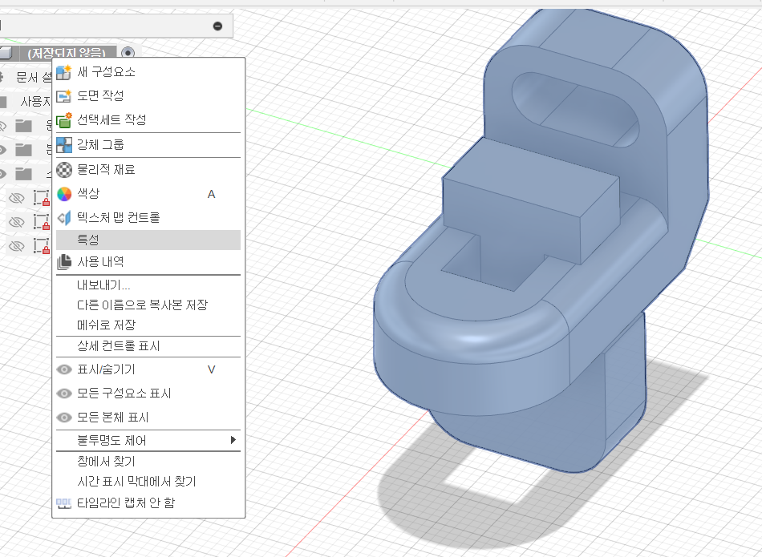
Task: Click the Texture Map Controls icon (텍스처 맵 컨트롤)
Action: click(x=63, y=217)
